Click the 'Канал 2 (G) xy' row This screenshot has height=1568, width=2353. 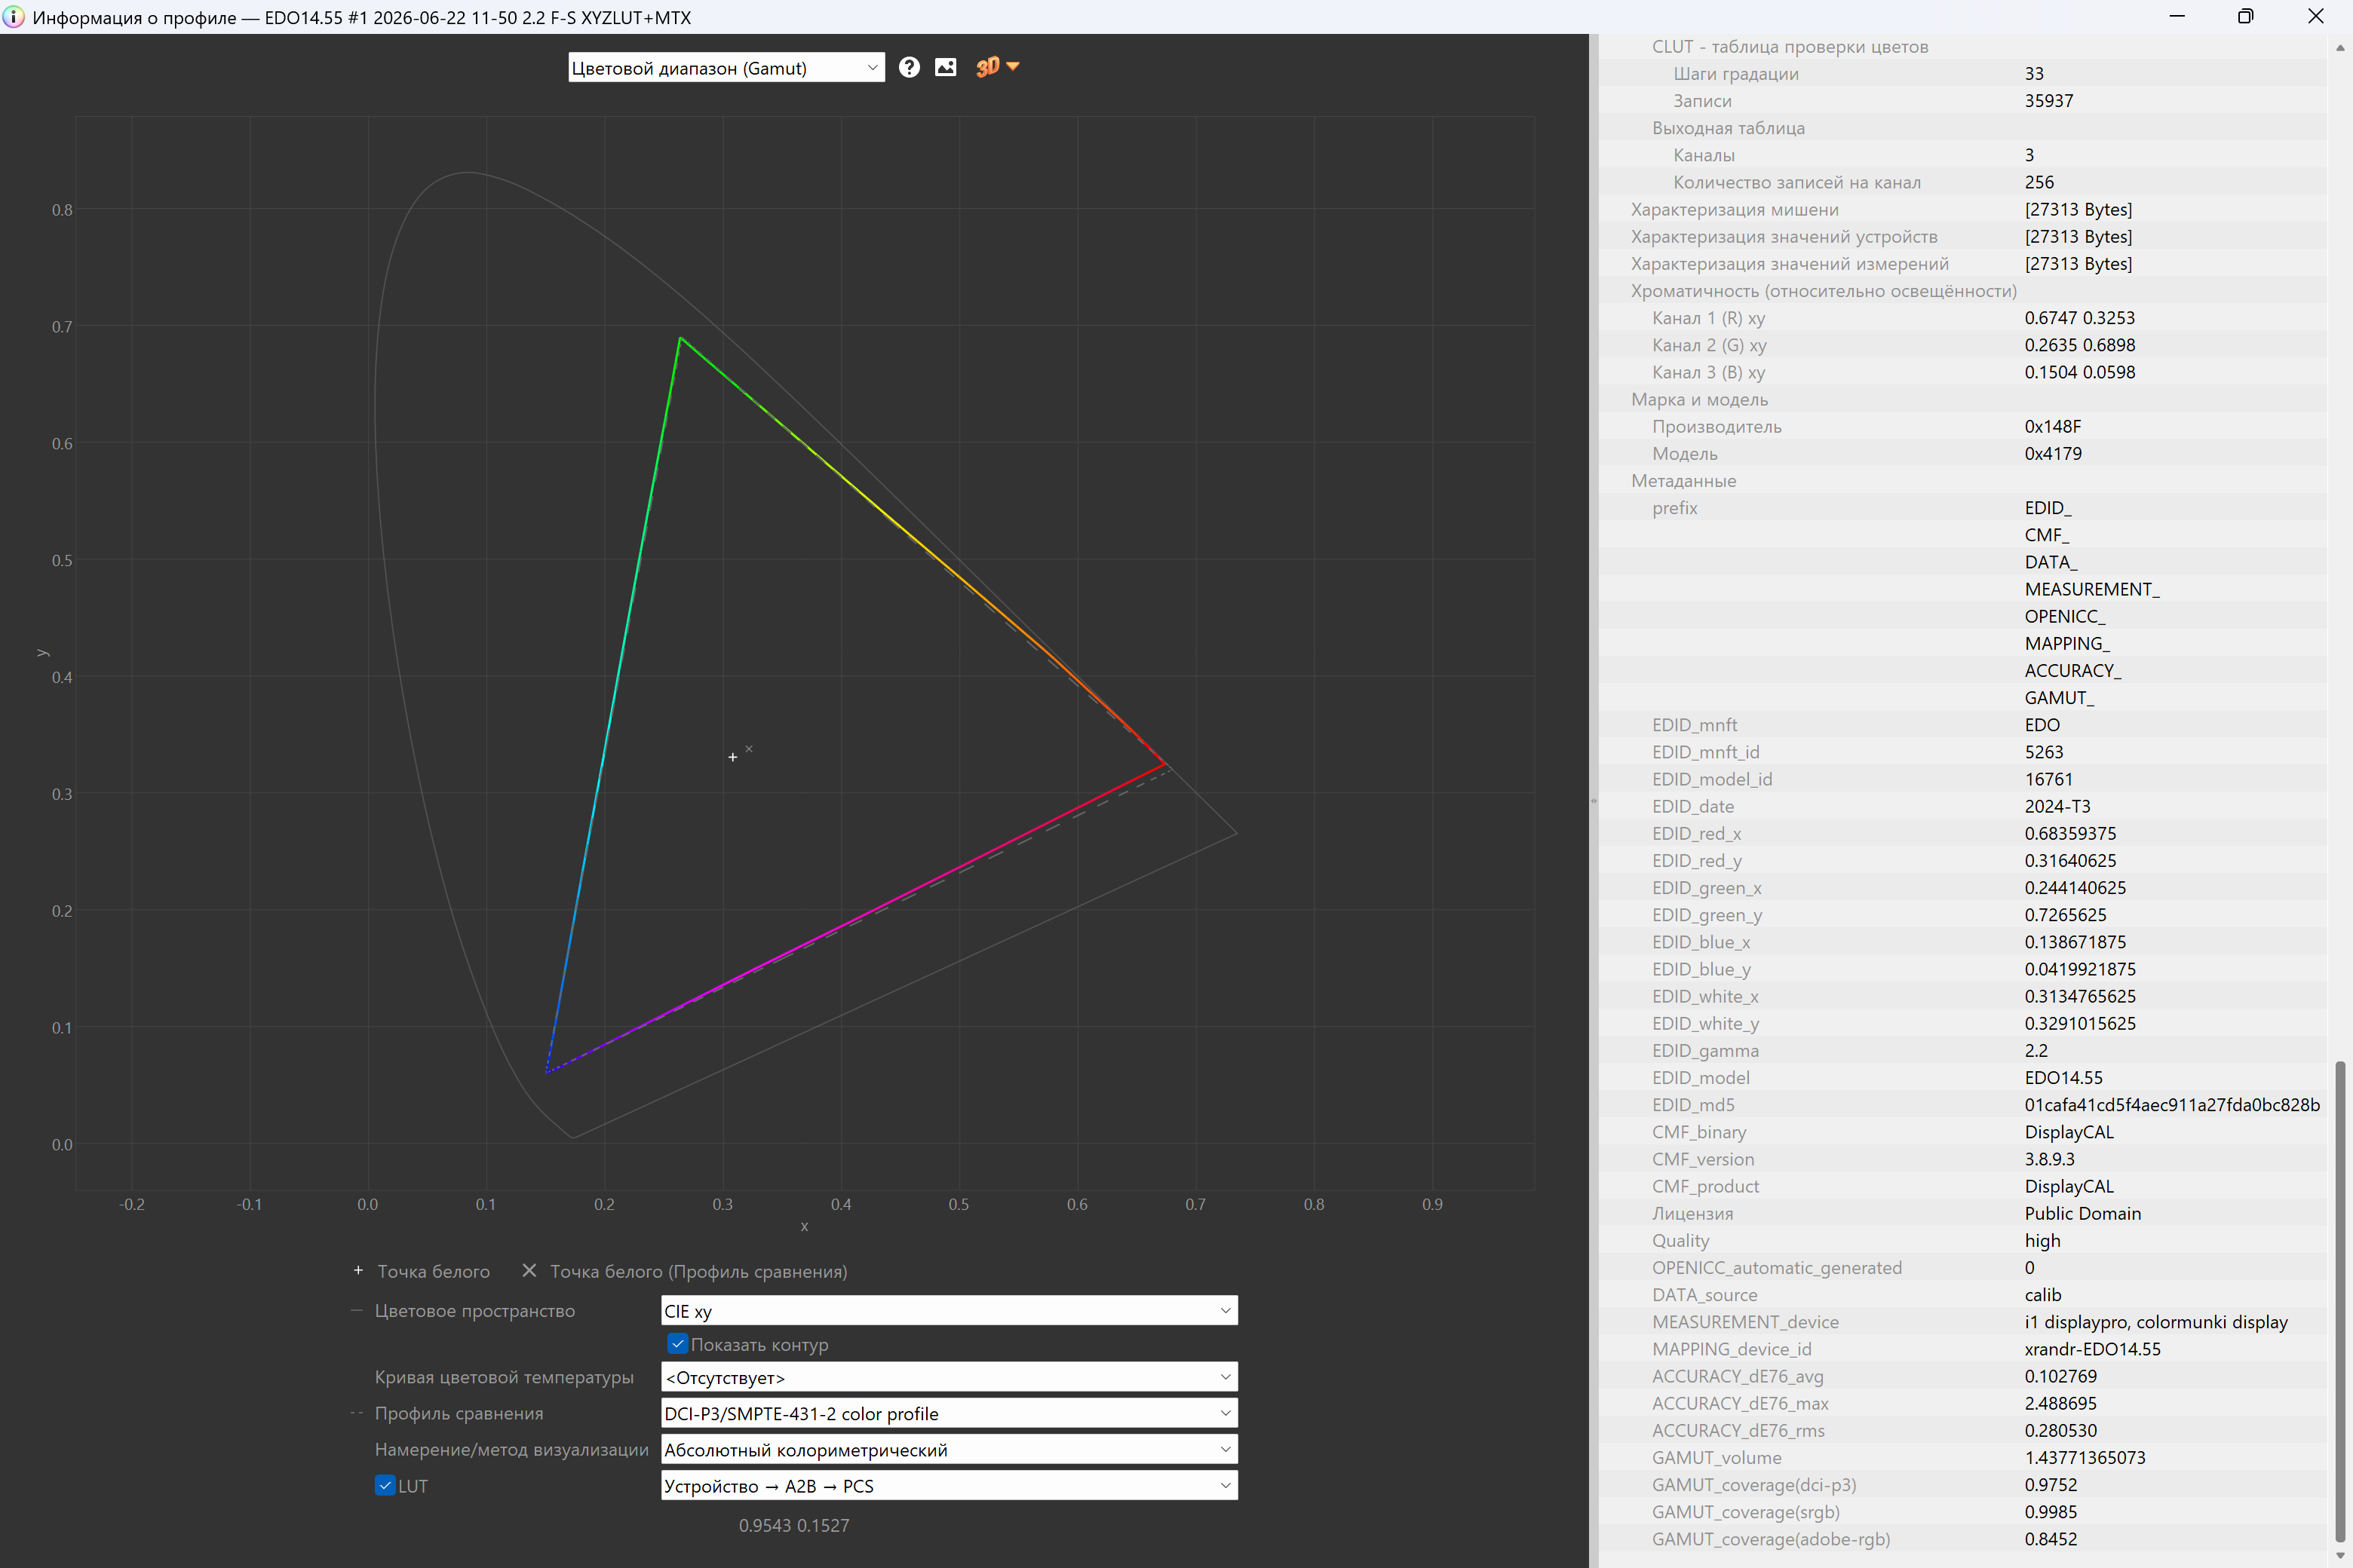coord(1963,344)
